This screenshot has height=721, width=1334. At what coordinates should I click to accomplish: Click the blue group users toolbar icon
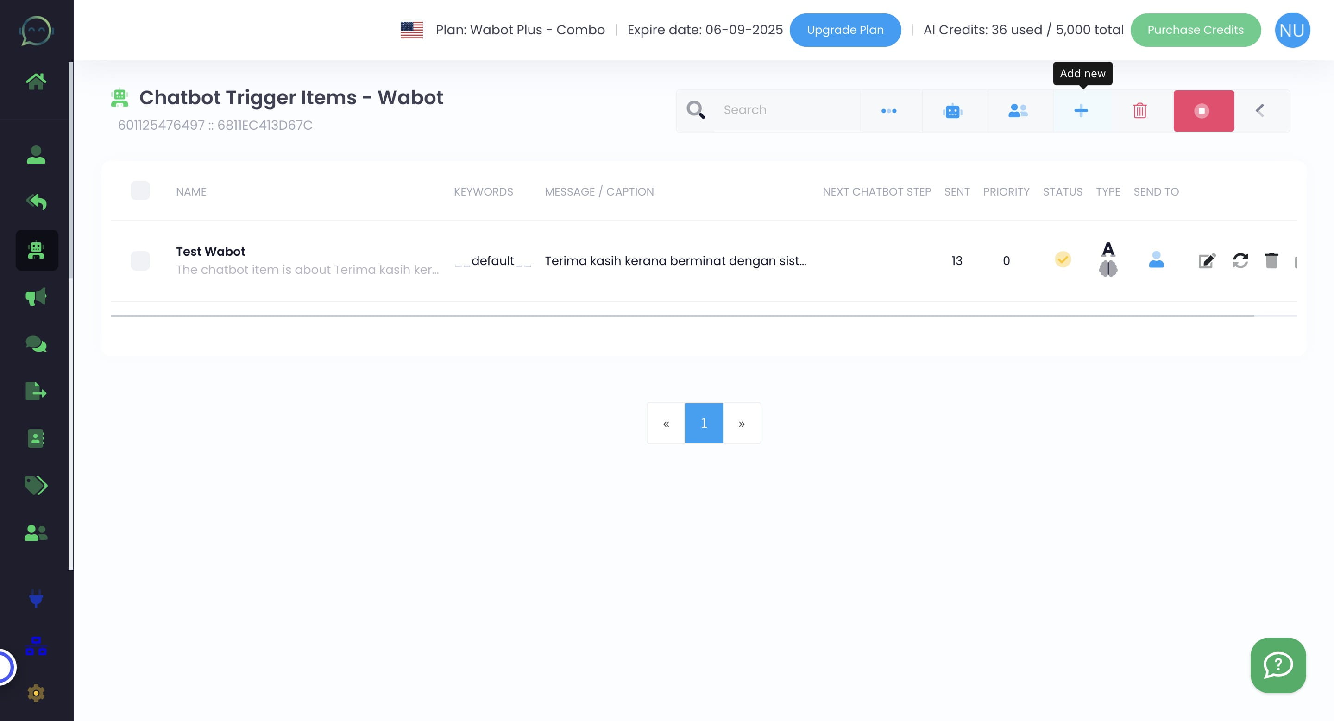(1018, 110)
